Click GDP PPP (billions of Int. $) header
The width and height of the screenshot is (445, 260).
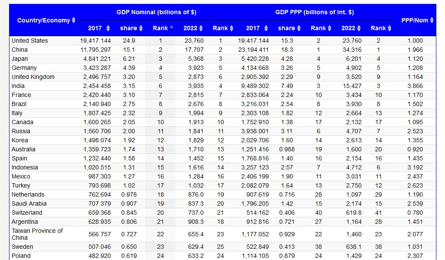click(315, 12)
